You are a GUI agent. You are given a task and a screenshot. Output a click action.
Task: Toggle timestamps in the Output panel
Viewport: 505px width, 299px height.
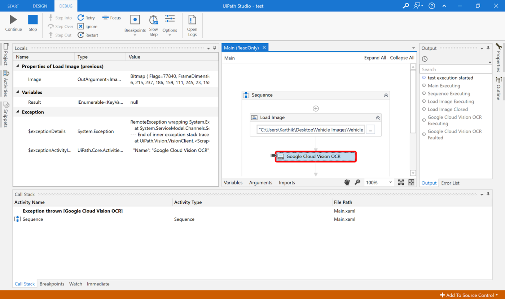pos(425,59)
